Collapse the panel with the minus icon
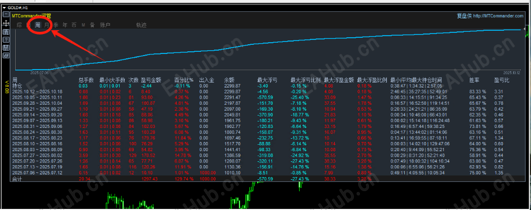The width and height of the screenshot is (531, 210). click(6, 15)
